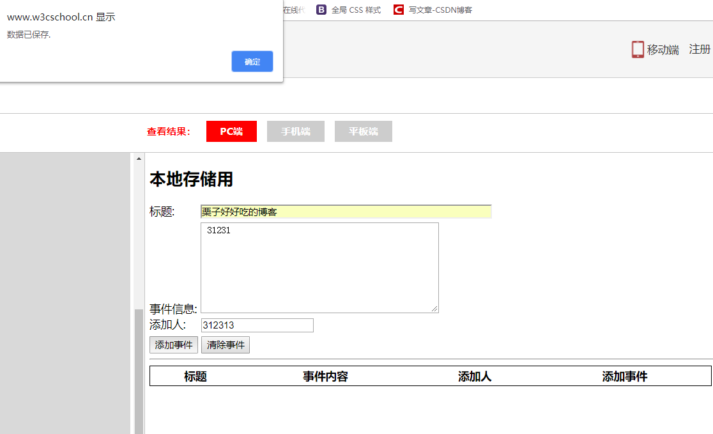Screen dimensions: 713x434
Task: Click inside the 事件信息 textarea
Action: click(x=319, y=267)
